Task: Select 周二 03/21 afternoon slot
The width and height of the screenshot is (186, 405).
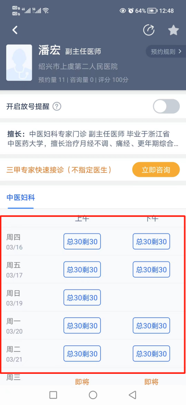Action: 151,354
